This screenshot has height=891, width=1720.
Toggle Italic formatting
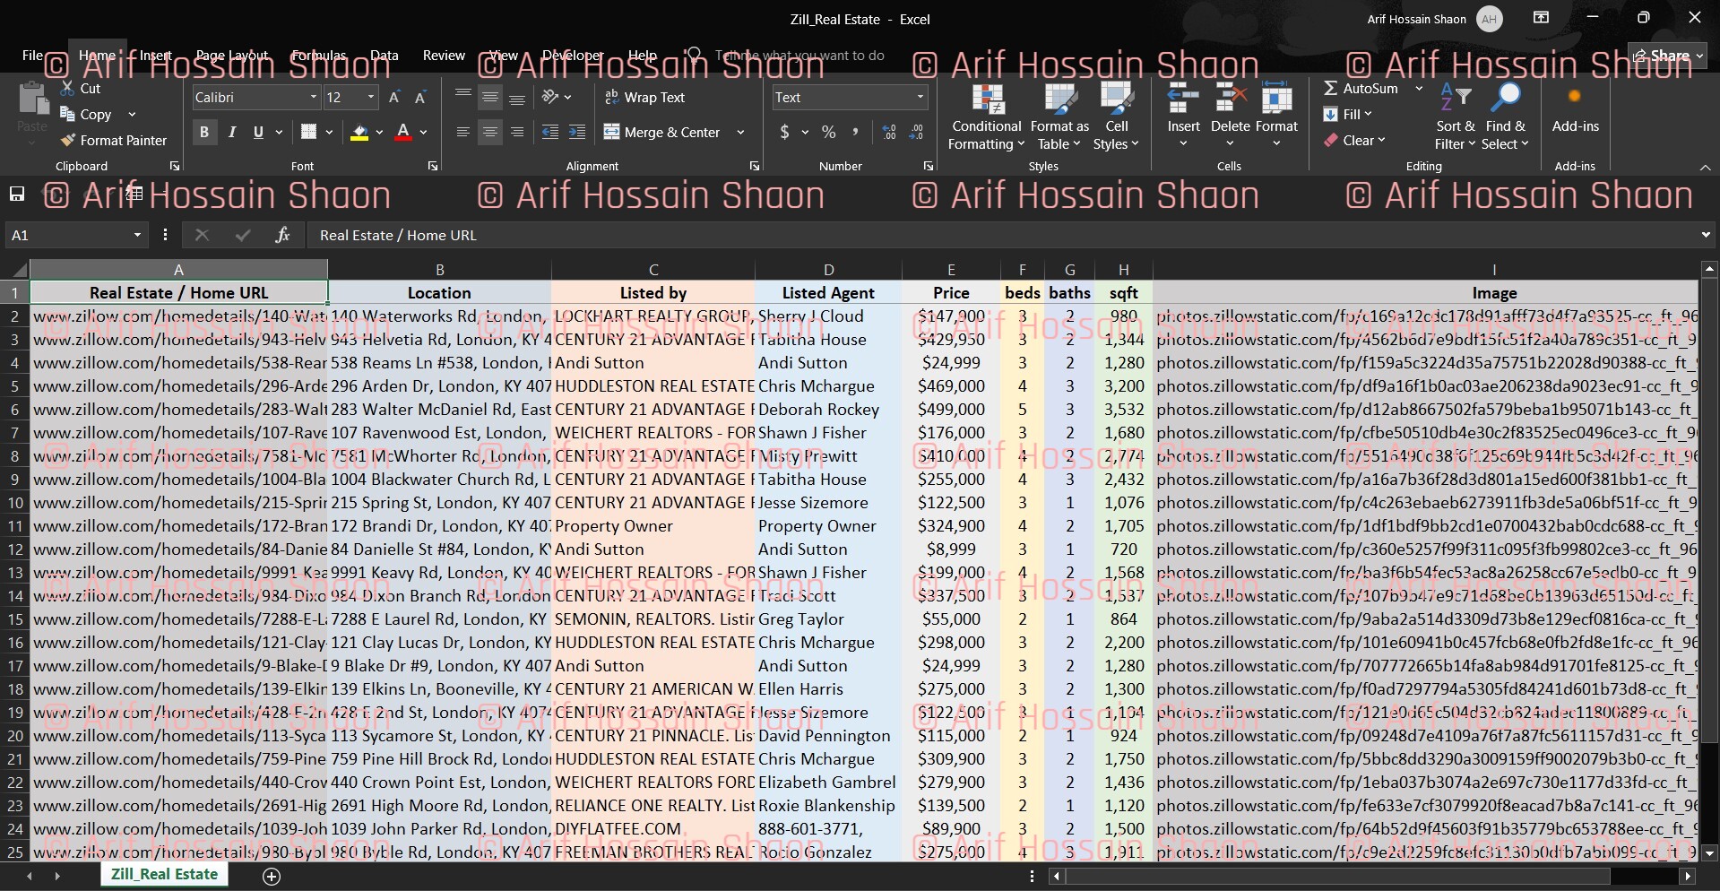pos(232,133)
